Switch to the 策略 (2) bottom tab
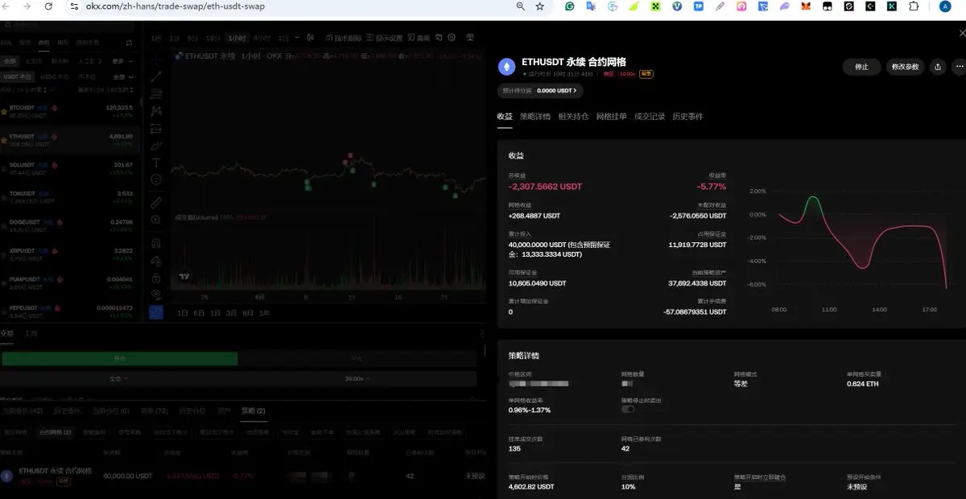Screen dimensions: 966x499 point(253,411)
